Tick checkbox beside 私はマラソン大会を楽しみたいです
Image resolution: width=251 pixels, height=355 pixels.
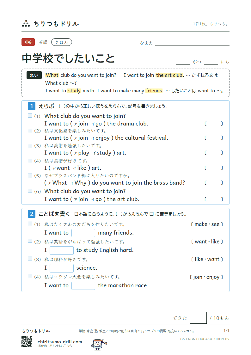point(30,276)
